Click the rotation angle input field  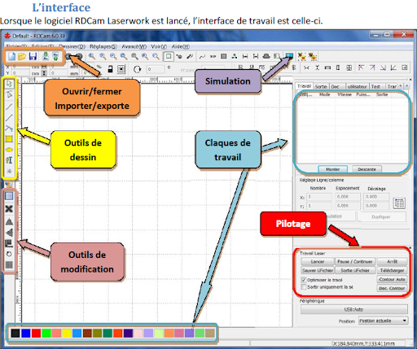point(156,69)
